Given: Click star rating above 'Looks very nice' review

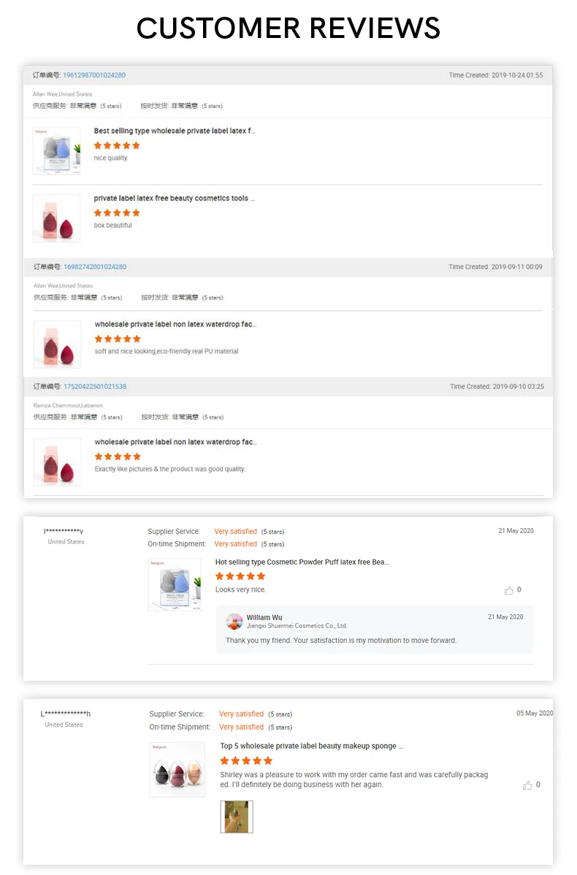Looking at the screenshot, I should coord(240,576).
